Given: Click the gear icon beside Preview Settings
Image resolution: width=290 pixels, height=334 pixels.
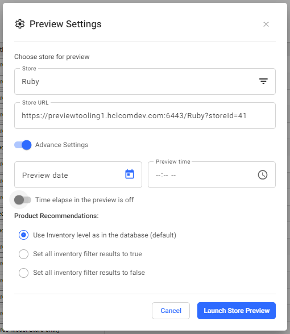Looking at the screenshot, I should click(20, 24).
